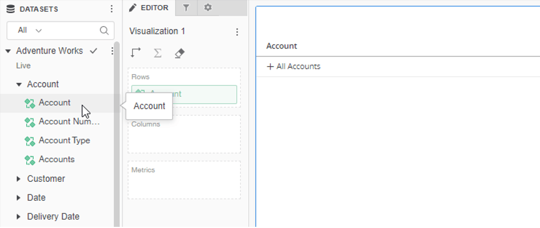
Task: Click the search magnifier icon in Datasets
Action: click(x=104, y=31)
